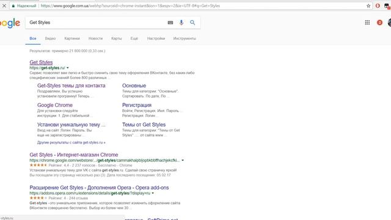
Task: Click the Рейтинг 4,4 rating stars line
Action: tap(81, 165)
